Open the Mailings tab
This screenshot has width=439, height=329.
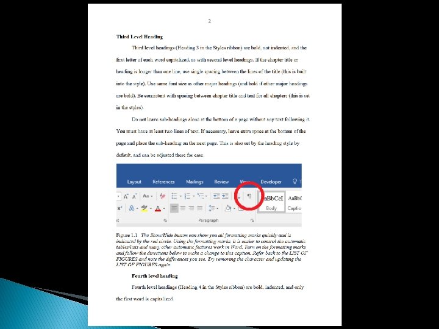195,182
